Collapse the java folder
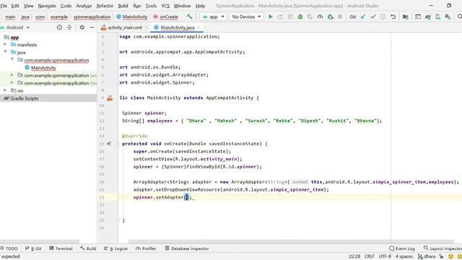This screenshot has width=462, height=260. pyautogui.click(x=5, y=52)
